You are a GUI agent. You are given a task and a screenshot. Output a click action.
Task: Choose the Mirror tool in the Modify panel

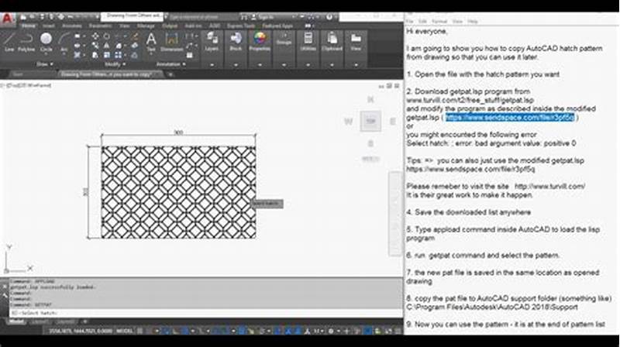click(106, 46)
